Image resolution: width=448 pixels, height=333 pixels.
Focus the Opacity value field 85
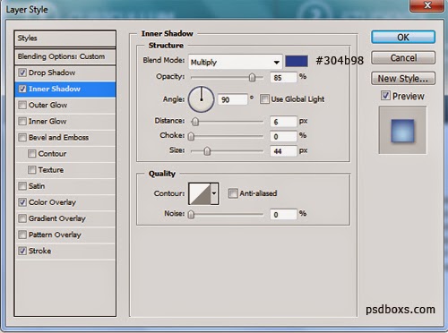[283, 78]
